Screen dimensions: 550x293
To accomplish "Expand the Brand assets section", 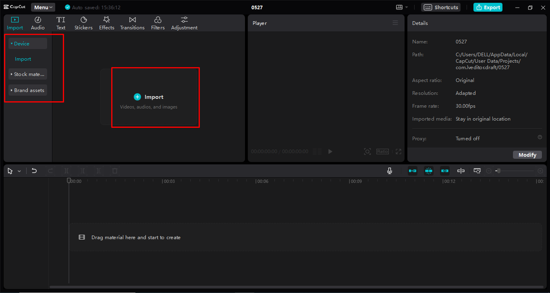I will (x=28, y=91).
